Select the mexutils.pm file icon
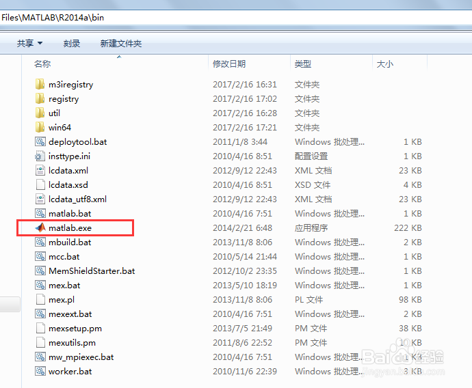The height and width of the screenshot is (388, 472). point(40,343)
